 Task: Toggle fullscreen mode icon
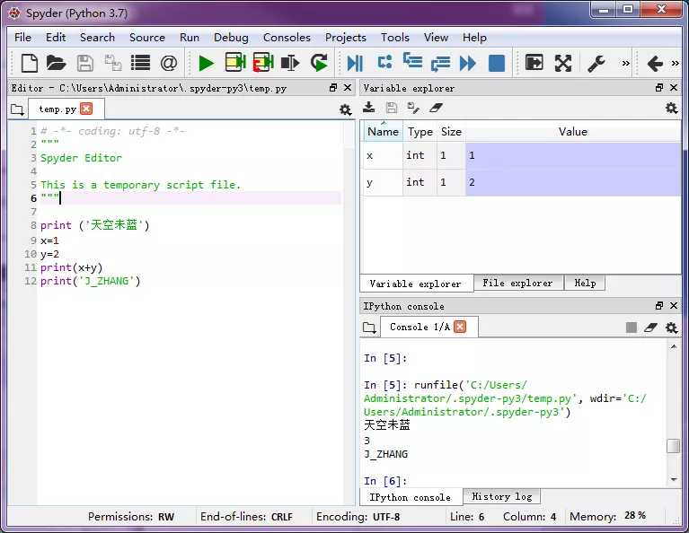tap(563, 63)
